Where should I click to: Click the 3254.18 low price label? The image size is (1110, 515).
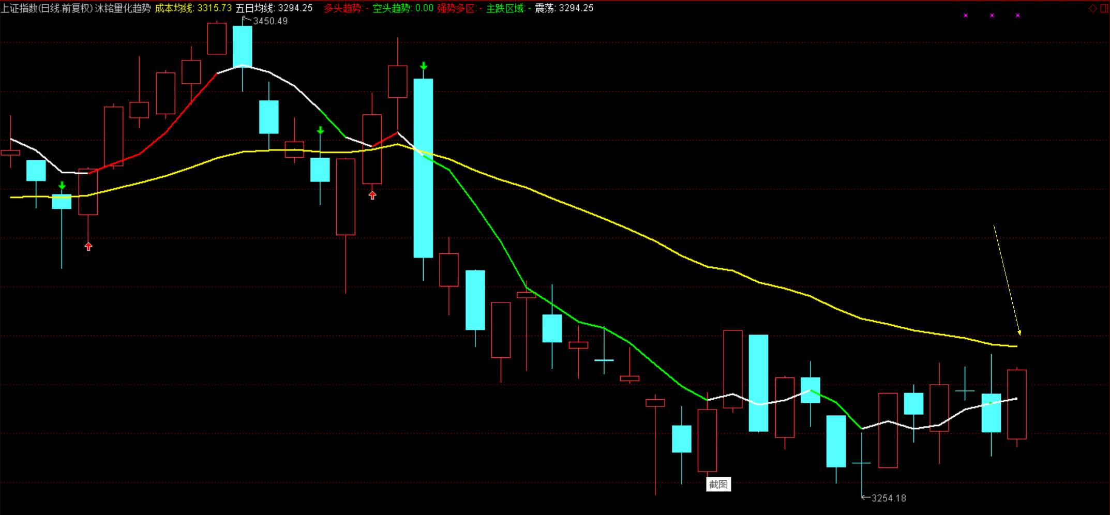coord(888,498)
